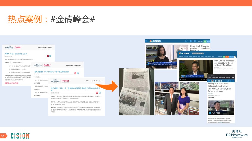The width and height of the screenshot is (252, 141).
Task: Open 'CNBC 约访:金砖会议参会企业' query title
Action: pyautogui.click(x=16, y=54)
